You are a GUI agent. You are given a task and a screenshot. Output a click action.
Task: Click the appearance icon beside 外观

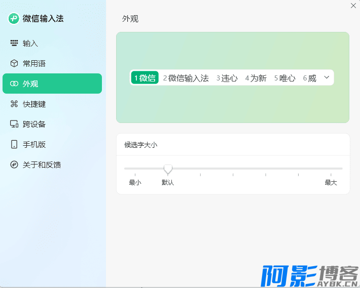click(x=14, y=84)
